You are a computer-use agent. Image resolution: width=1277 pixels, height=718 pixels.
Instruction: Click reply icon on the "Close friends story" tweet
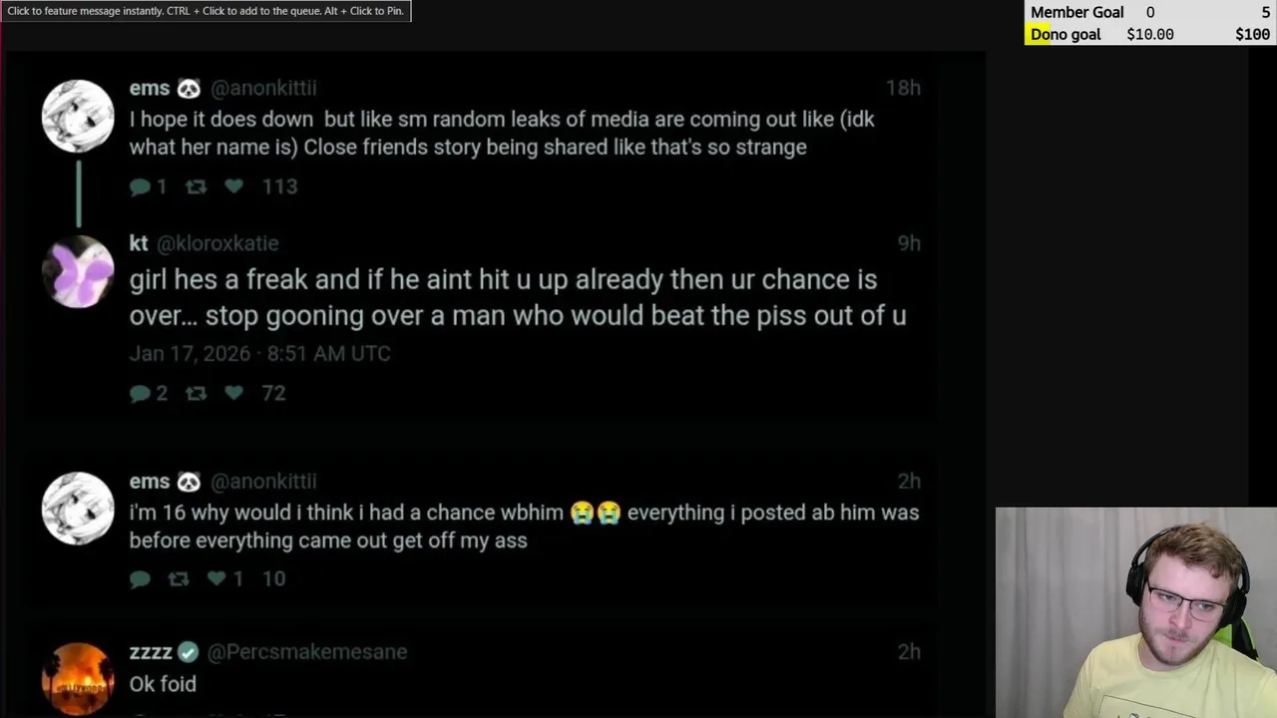(x=140, y=186)
